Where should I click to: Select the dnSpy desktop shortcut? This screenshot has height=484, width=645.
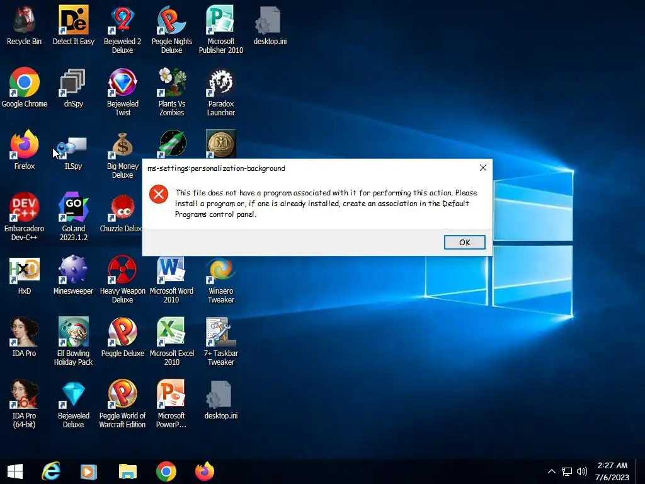point(74,88)
